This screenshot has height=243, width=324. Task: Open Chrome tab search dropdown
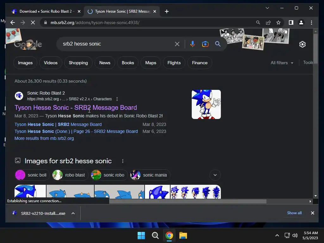pos(267,8)
